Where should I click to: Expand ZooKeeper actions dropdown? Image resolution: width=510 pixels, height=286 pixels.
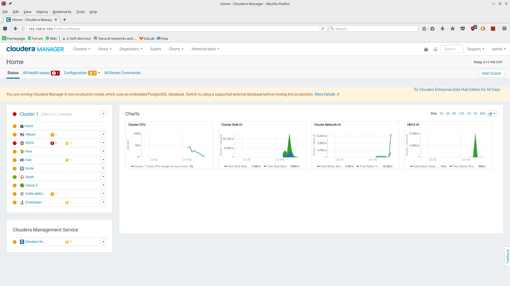point(103,202)
